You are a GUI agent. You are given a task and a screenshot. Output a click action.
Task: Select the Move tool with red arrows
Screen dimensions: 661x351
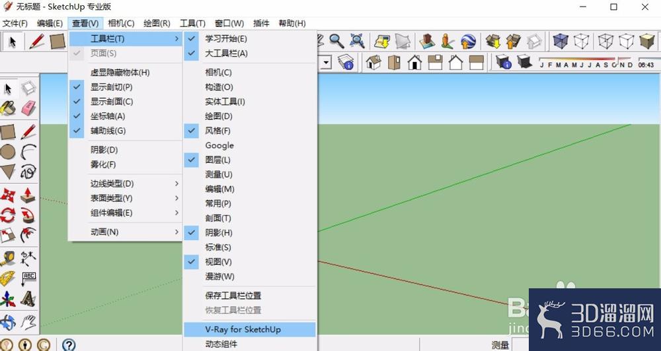pos(7,195)
